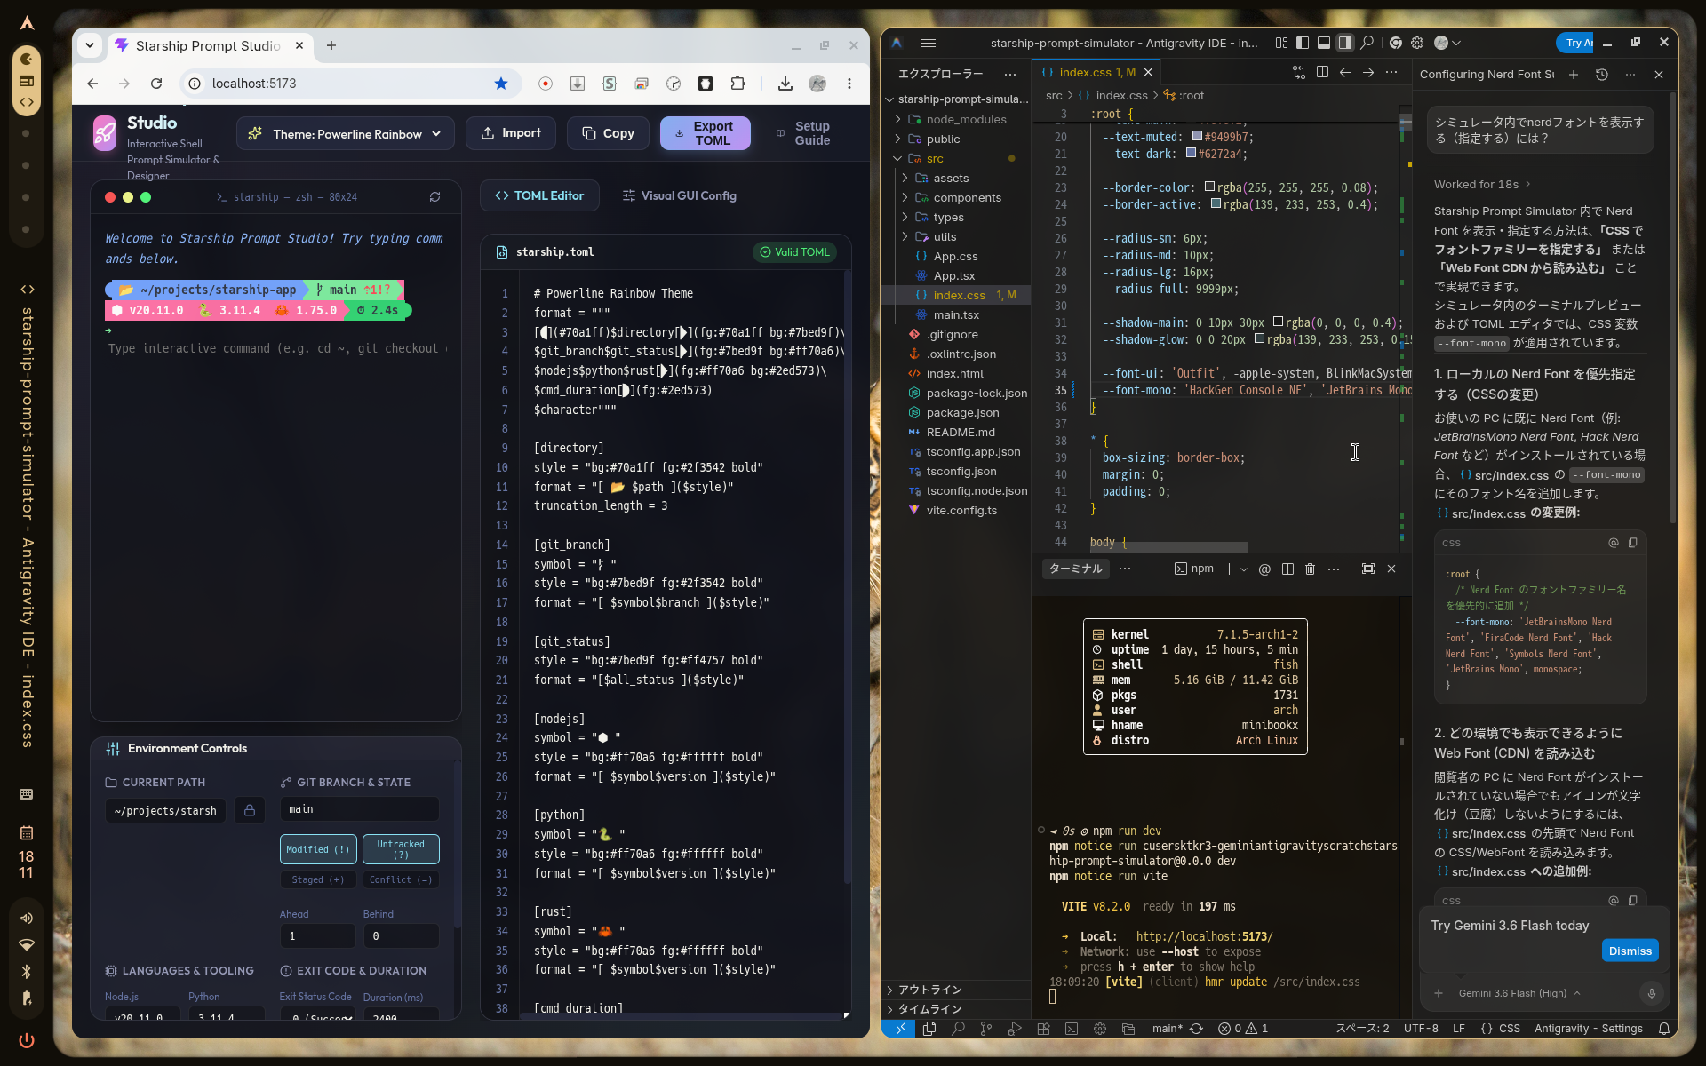
Task: Click the power icon on the desktop dock
Action: pyautogui.click(x=27, y=1039)
